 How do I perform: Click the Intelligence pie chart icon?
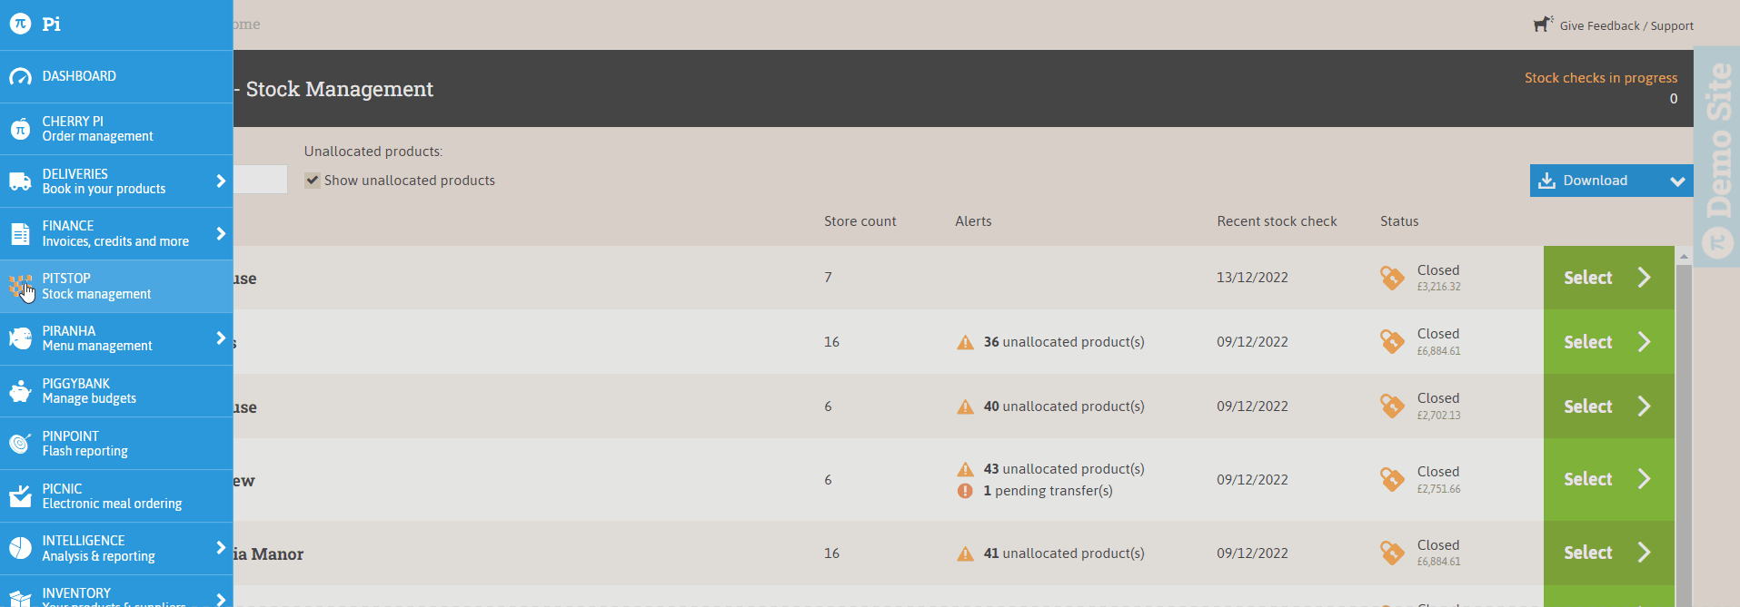(x=20, y=548)
